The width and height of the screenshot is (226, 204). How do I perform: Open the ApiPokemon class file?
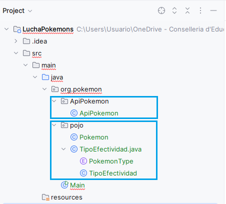click(99, 113)
